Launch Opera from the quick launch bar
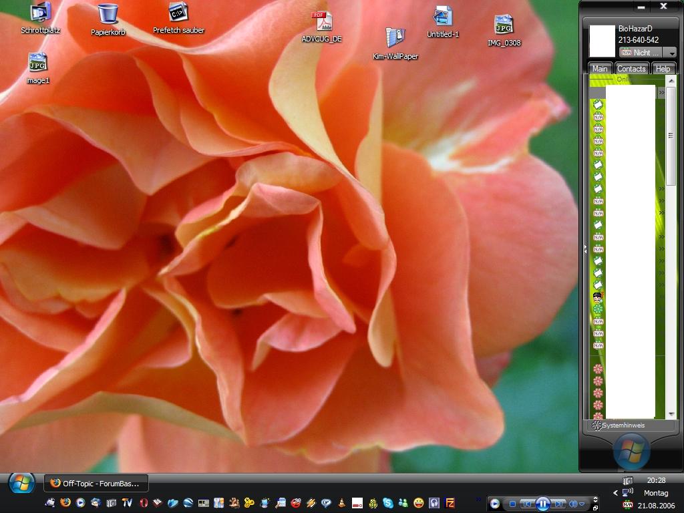This screenshot has width=684, height=513. 144,502
